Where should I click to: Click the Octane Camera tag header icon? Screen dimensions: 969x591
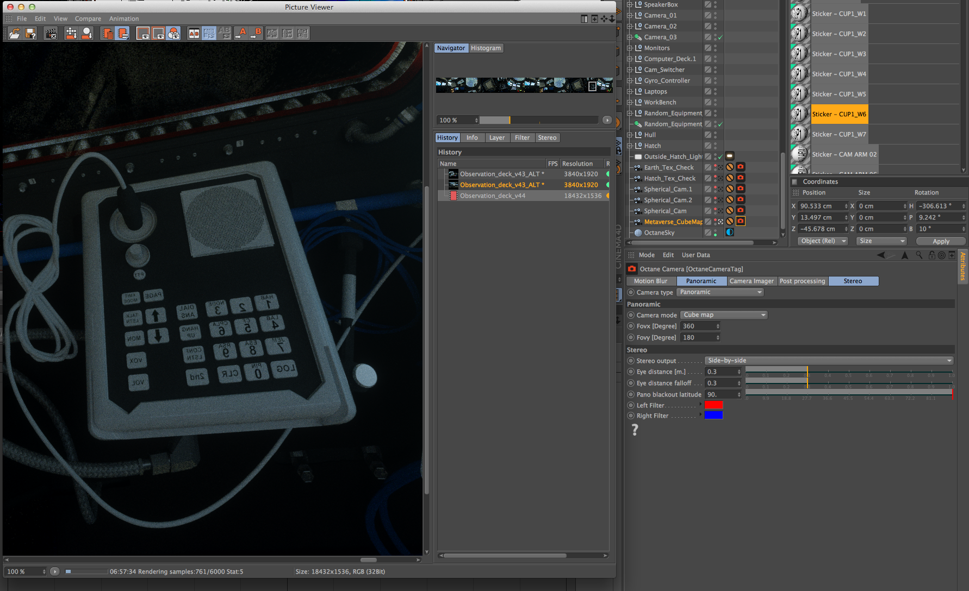coord(632,269)
